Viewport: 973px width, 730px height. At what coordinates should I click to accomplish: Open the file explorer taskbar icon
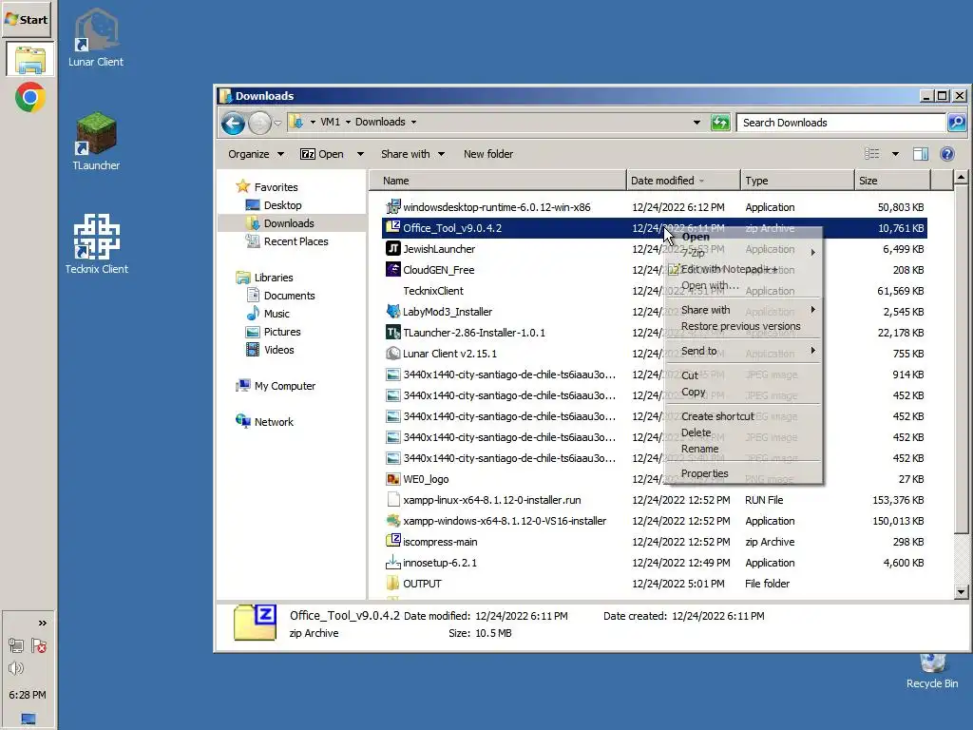[29, 59]
